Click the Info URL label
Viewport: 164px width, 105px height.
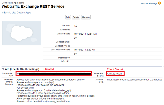pyautogui.click(x=65, y=62)
